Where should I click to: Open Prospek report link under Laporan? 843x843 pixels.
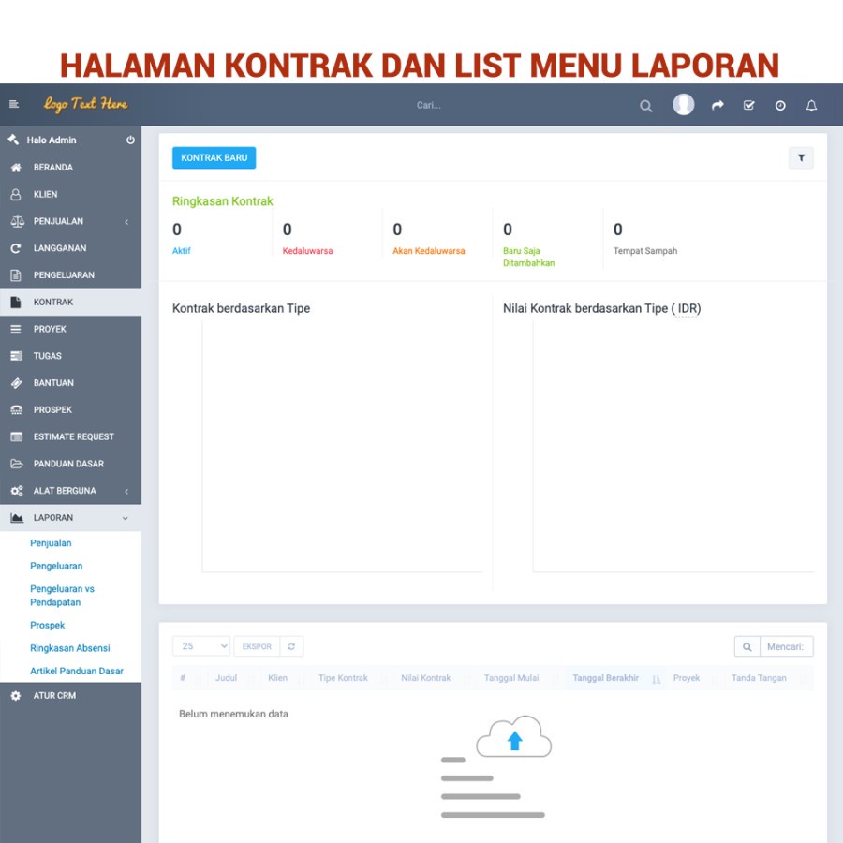48,626
